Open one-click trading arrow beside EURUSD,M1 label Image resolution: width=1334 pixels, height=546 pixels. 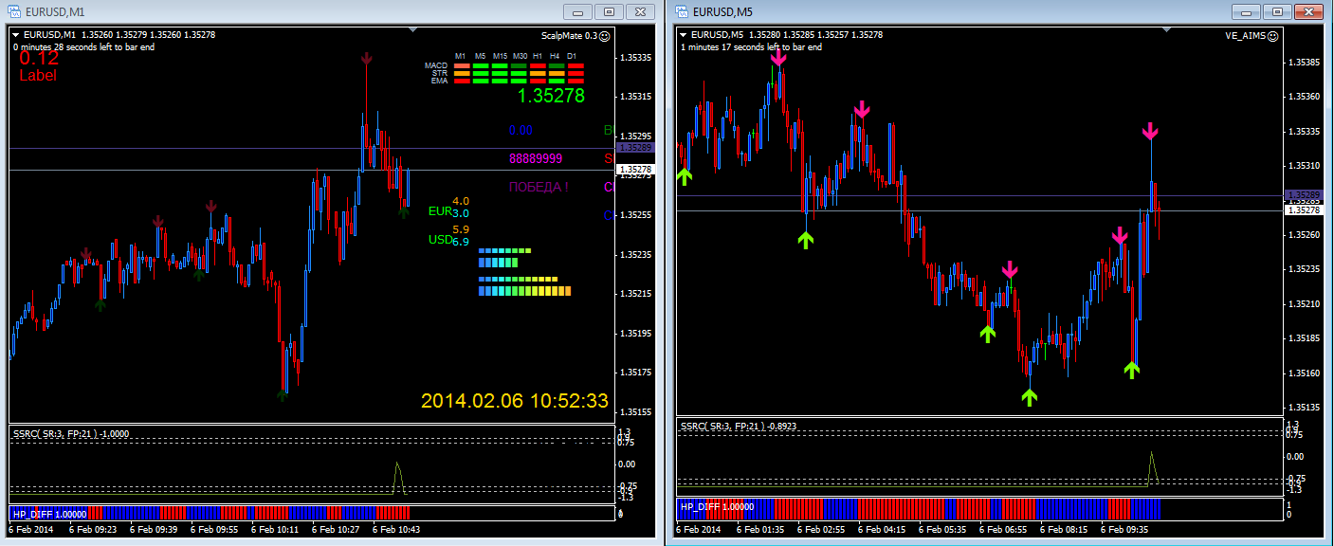pyautogui.click(x=16, y=35)
